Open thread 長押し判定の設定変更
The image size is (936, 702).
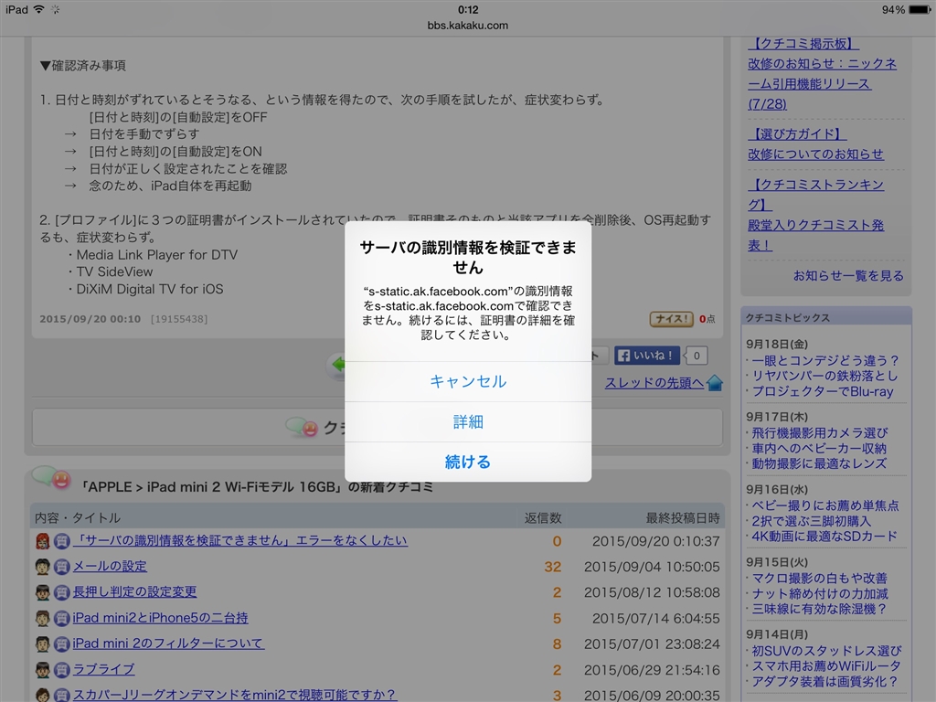tap(134, 591)
